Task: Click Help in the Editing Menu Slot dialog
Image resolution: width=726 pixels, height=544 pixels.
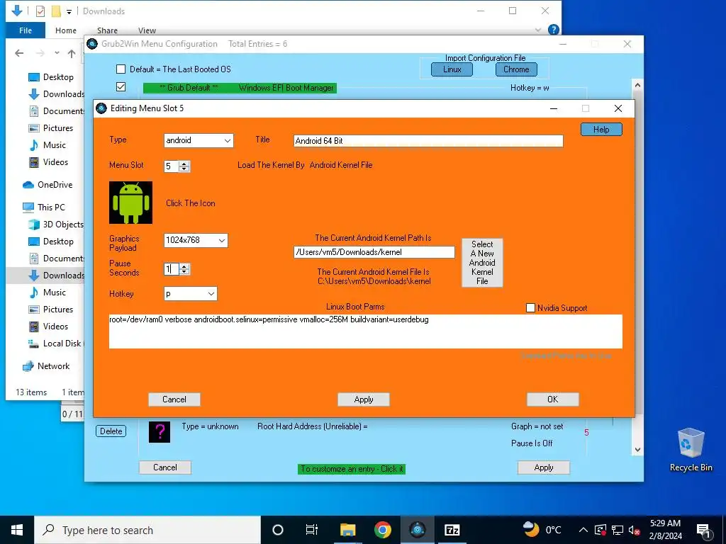Action: tap(601, 130)
